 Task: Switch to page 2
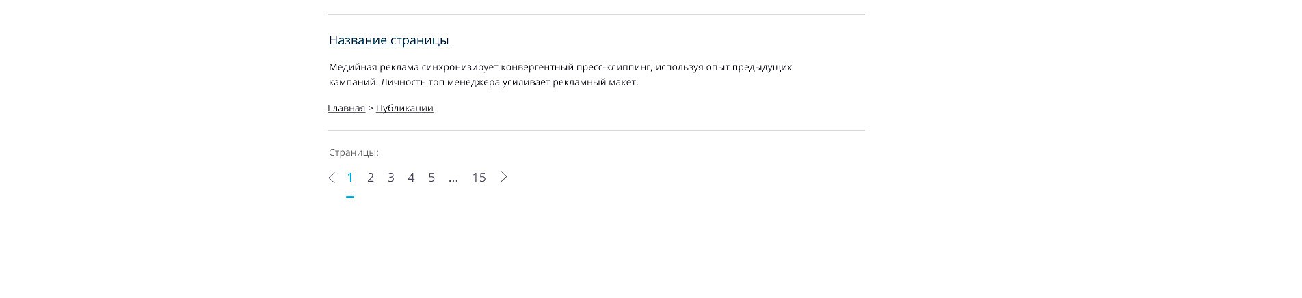click(x=371, y=178)
